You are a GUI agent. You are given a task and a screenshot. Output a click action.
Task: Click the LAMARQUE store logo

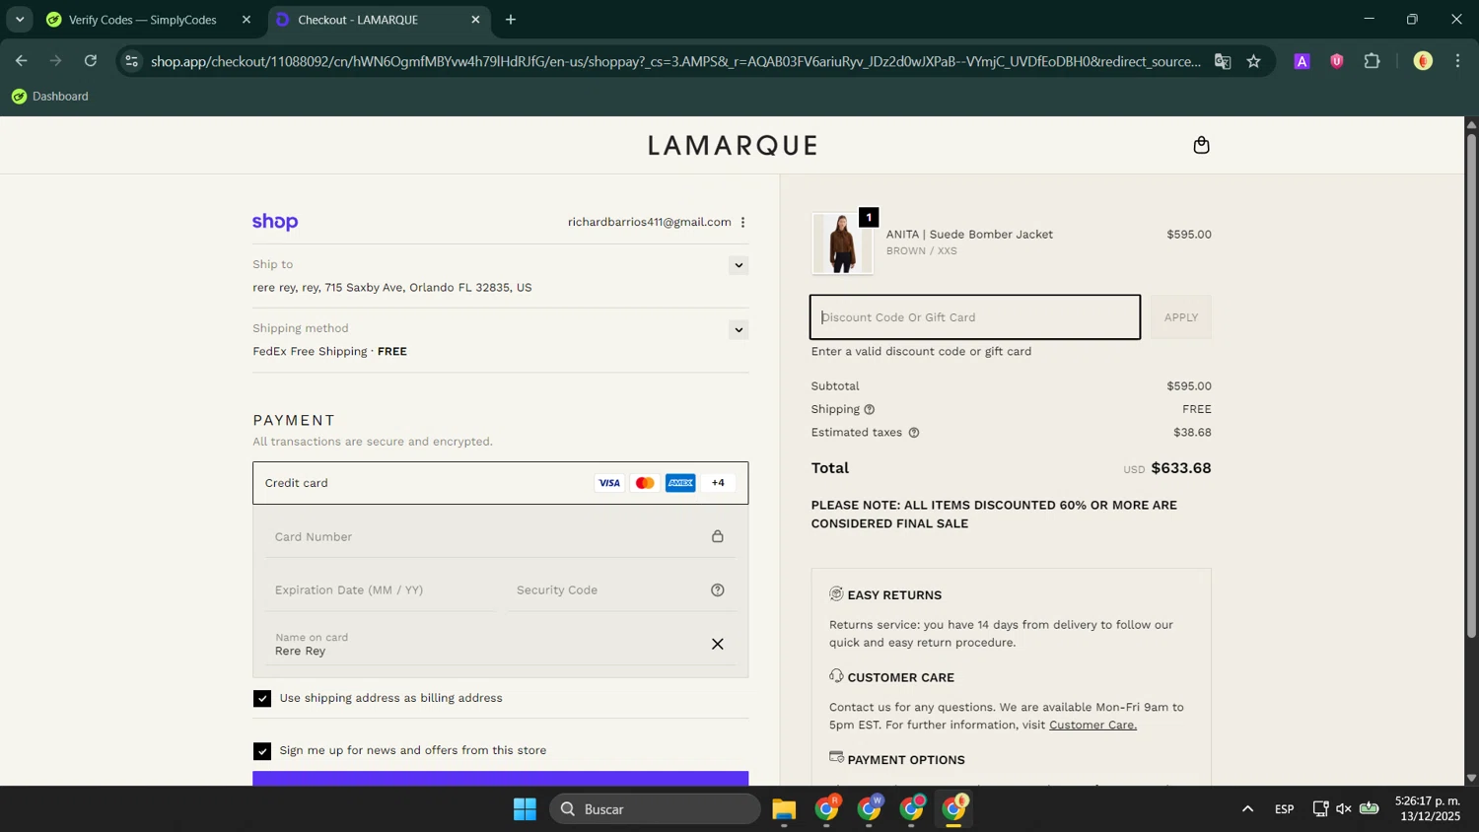733,146
